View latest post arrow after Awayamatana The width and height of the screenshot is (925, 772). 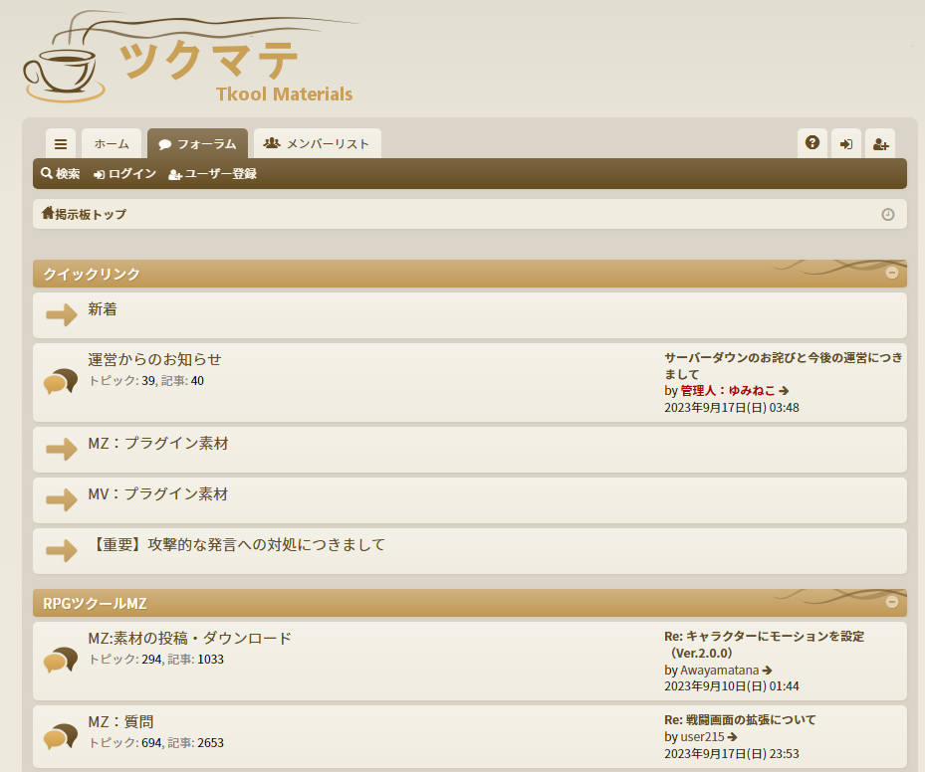click(x=767, y=671)
